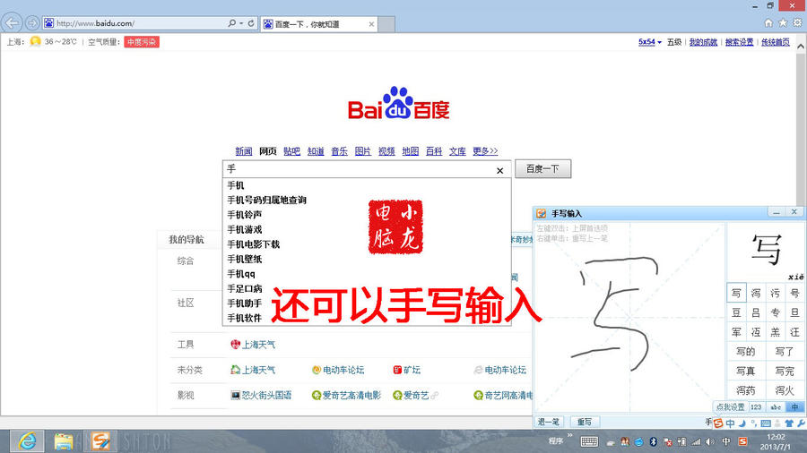Choose phrase candidate 泻药
The width and height of the screenshot is (807, 453).
click(746, 390)
